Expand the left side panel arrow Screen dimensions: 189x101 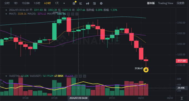pyautogui.click(x=2, y=83)
